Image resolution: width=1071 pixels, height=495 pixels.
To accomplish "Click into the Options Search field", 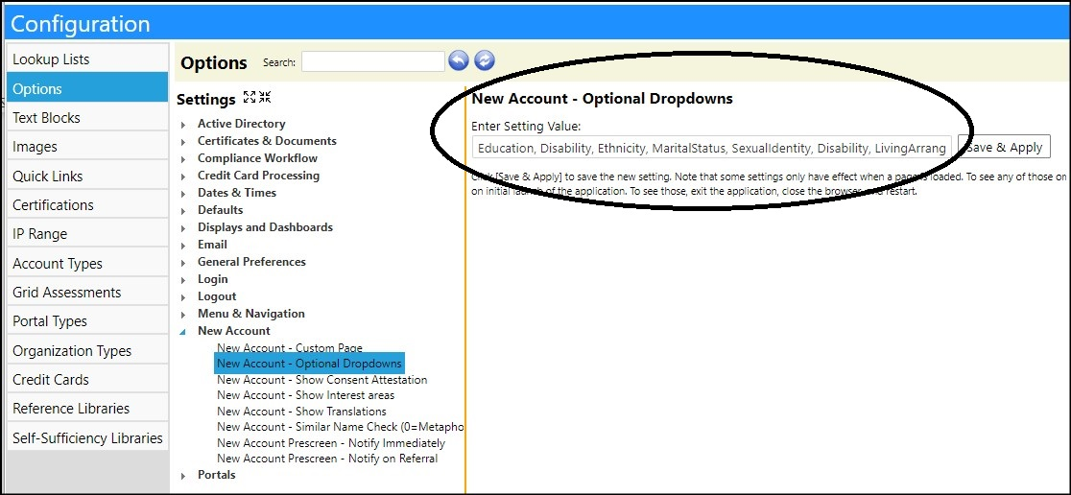I will [x=373, y=61].
